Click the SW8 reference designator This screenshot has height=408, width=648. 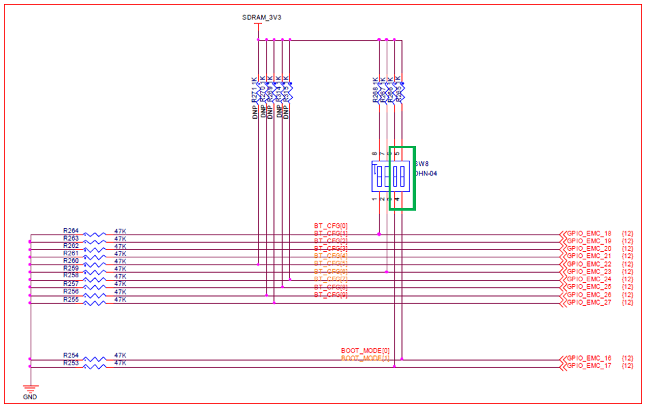[x=421, y=164]
